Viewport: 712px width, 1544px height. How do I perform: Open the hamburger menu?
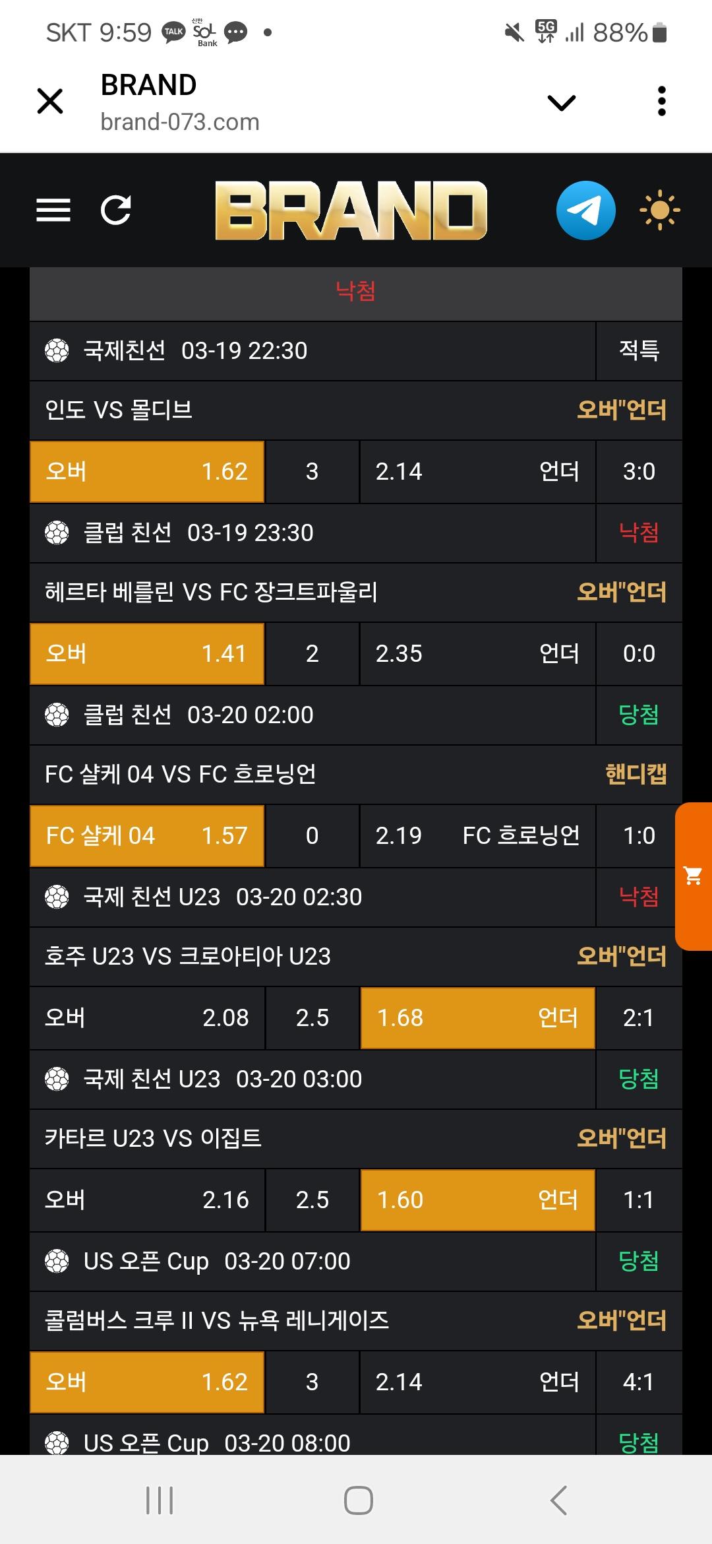click(x=53, y=210)
